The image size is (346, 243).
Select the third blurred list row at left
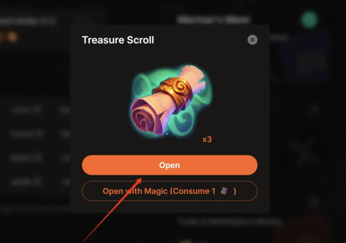pyautogui.click(x=39, y=158)
